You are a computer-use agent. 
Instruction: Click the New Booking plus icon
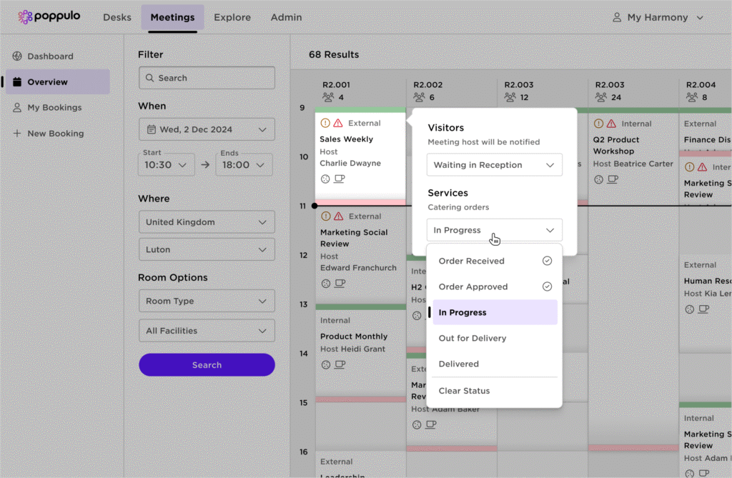pos(17,134)
